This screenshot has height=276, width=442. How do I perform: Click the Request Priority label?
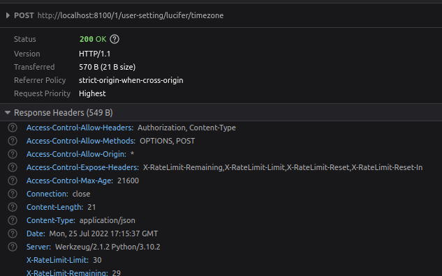(x=43, y=93)
